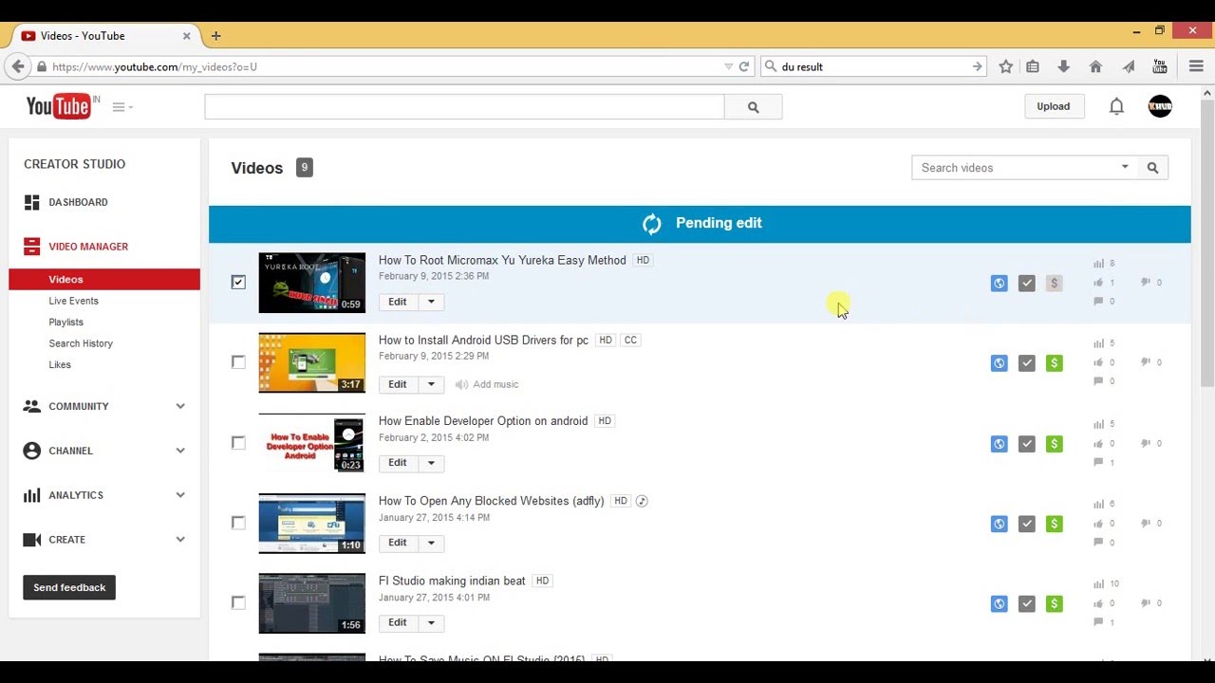Open the Yureka Root video thumbnail
1215x683 pixels.
pyautogui.click(x=312, y=283)
